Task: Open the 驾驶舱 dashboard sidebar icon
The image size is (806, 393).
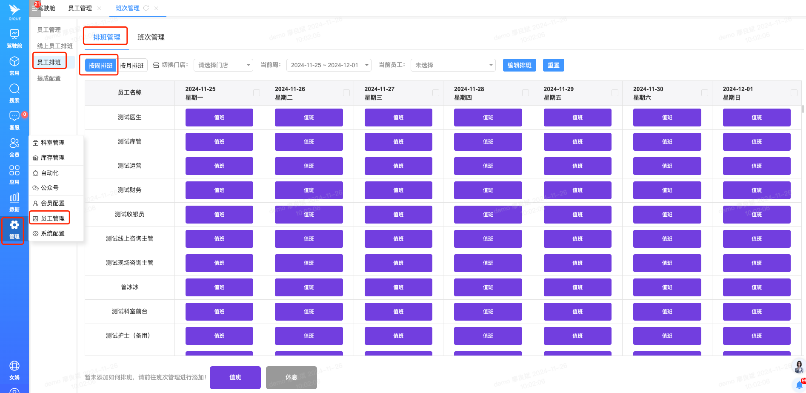Action: click(14, 34)
